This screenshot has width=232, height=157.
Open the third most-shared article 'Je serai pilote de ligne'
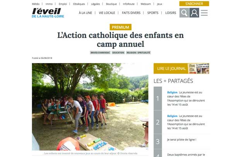pos(182,140)
